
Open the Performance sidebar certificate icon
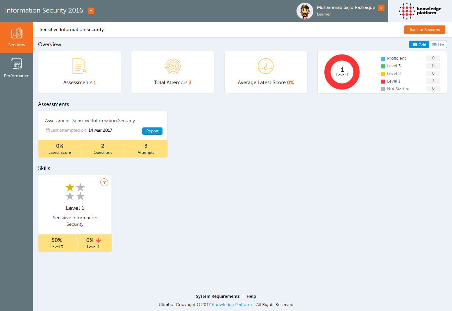coord(17,64)
